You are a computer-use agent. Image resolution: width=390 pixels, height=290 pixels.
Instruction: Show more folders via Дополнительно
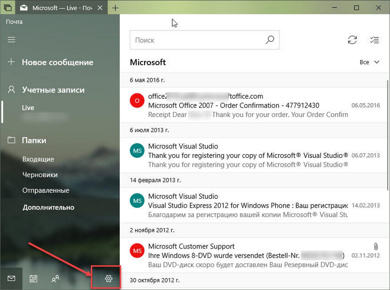48,207
